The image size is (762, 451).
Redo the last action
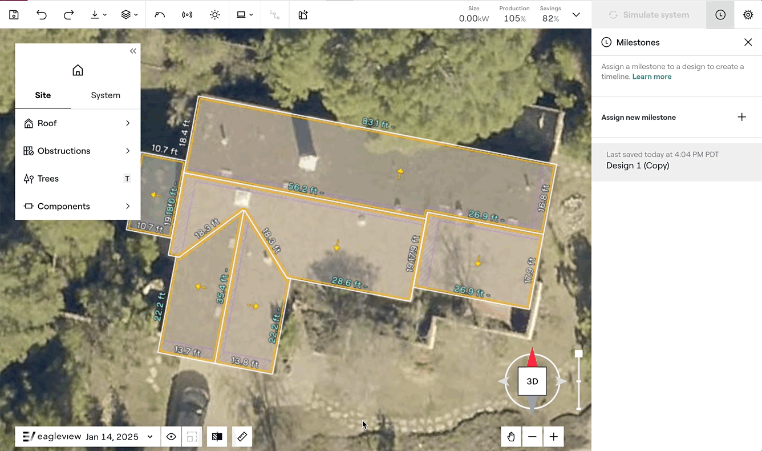coord(68,15)
